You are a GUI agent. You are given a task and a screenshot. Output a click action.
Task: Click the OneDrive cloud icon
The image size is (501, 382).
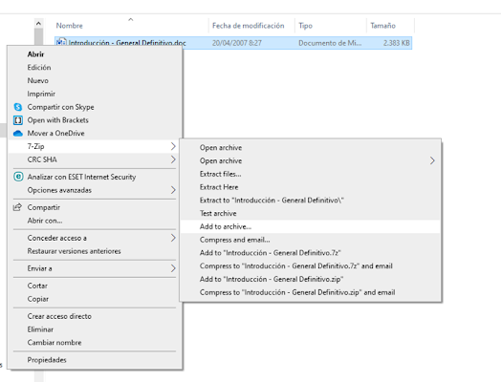point(18,134)
